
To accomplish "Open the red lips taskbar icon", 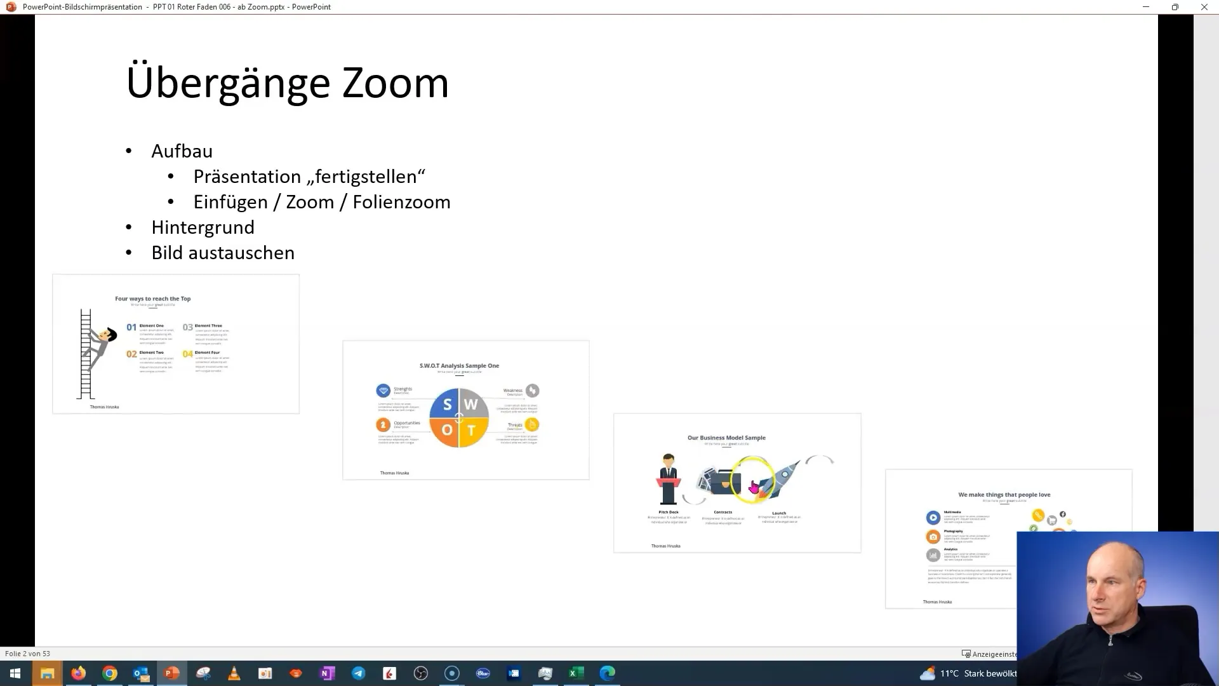I will pyautogui.click(x=296, y=673).
